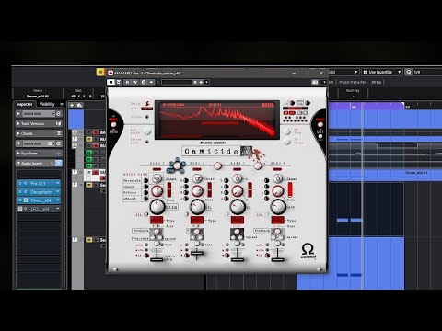
Task: Click the Band 1/2 crossover frequency knob
Action: (178, 165)
